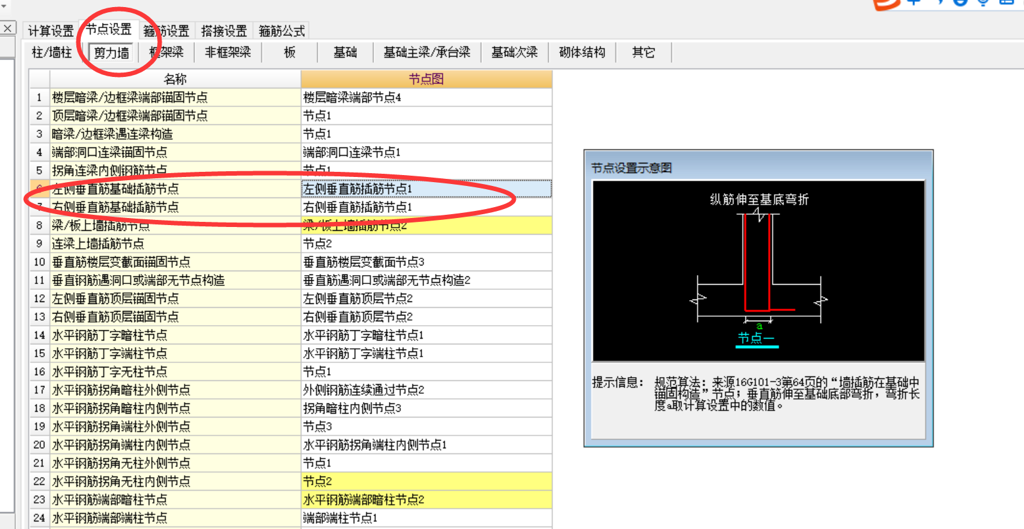
Task: Click value 端部洞口连梁节点1
Action: coord(426,152)
